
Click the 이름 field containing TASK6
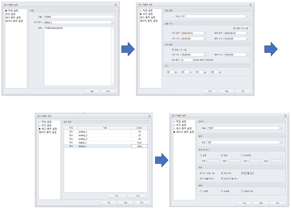click(79, 17)
